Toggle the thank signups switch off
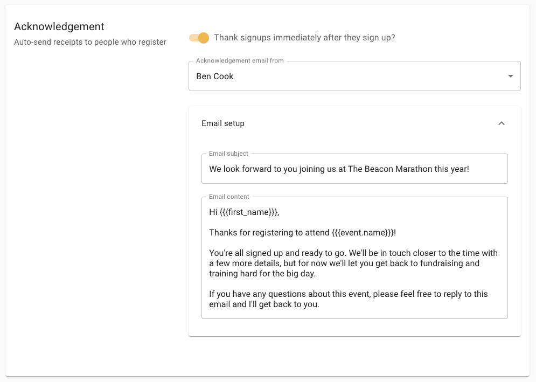Viewport: 536px width, 382px height. (x=199, y=38)
